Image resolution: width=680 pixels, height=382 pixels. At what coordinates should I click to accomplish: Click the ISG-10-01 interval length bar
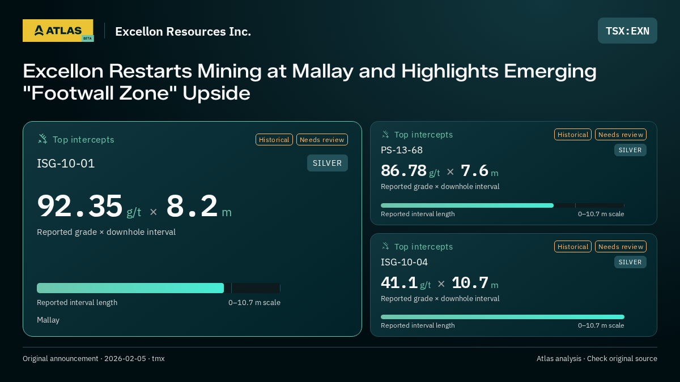[159, 288]
